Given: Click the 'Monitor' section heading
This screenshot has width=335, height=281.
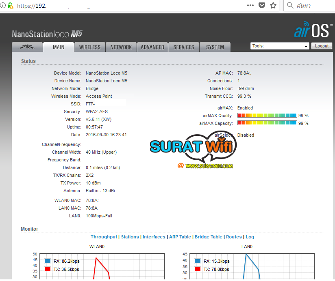Looking at the screenshot, I should tap(30, 229).
